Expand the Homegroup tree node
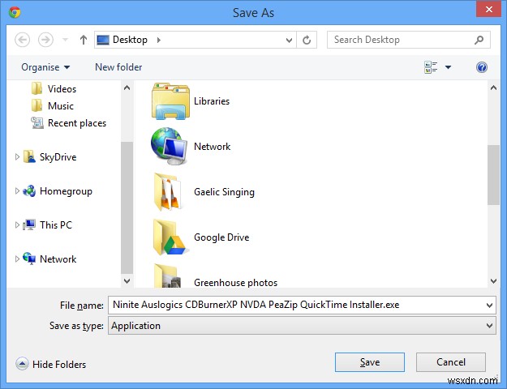 click(x=17, y=191)
